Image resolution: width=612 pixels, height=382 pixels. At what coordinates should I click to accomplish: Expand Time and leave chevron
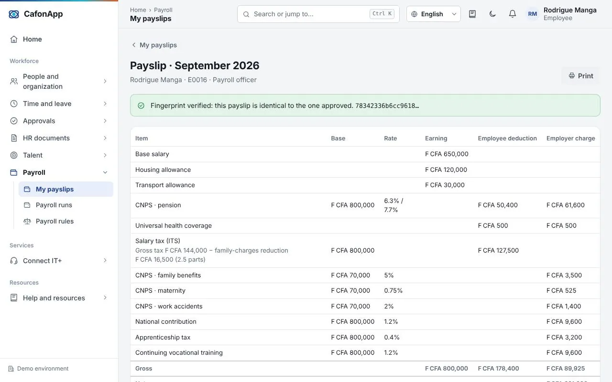point(105,104)
